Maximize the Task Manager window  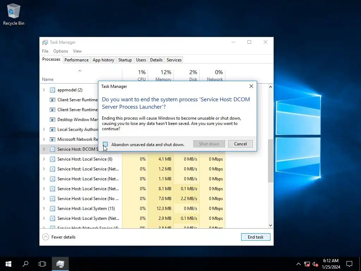click(x=249, y=42)
